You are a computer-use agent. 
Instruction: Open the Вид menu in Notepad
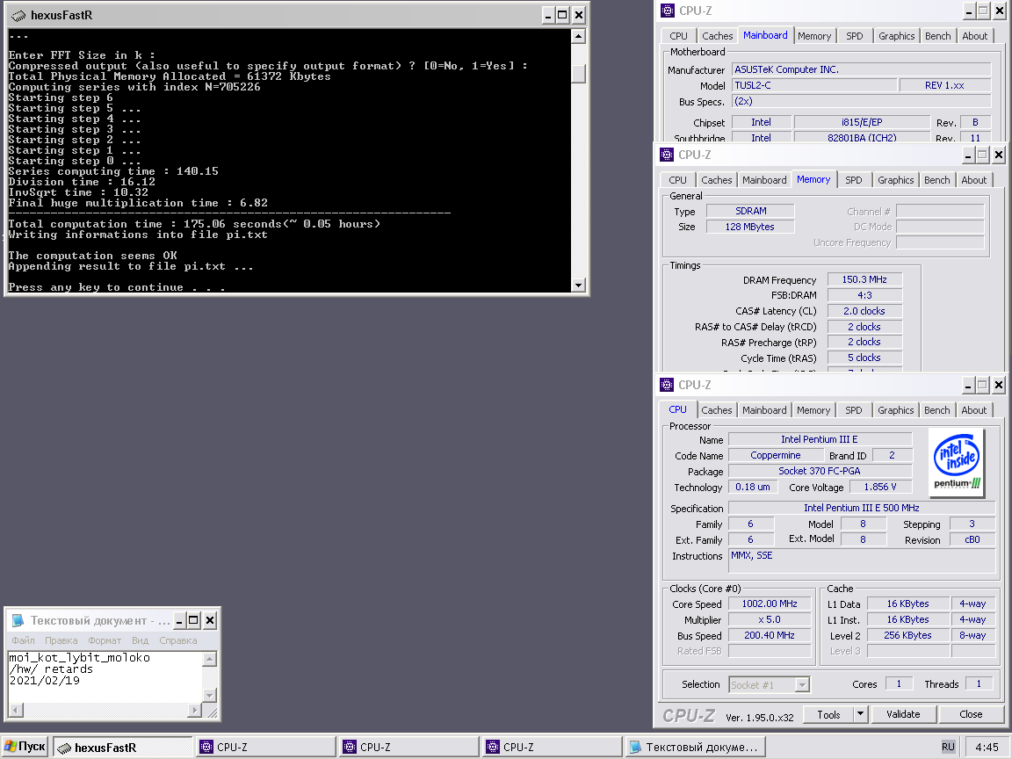pos(140,640)
